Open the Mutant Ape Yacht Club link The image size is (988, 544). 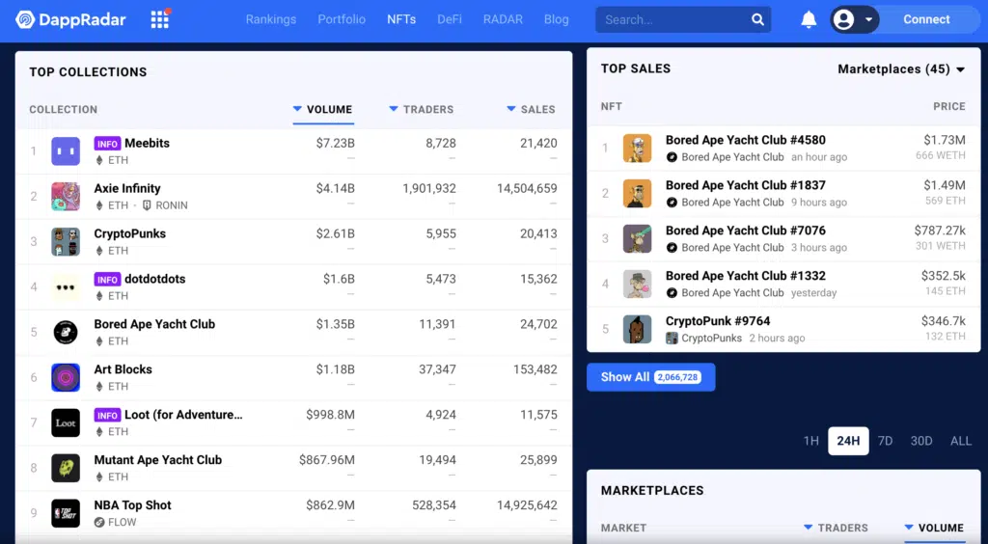pyautogui.click(x=157, y=460)
